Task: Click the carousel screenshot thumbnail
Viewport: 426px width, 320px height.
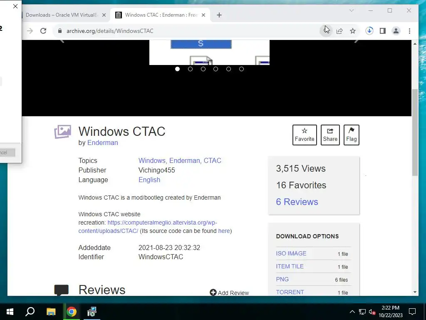Action: click(x=210, y=52)
